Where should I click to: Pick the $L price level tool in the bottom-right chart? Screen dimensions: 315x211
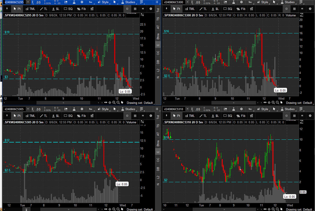pos(215,116)
